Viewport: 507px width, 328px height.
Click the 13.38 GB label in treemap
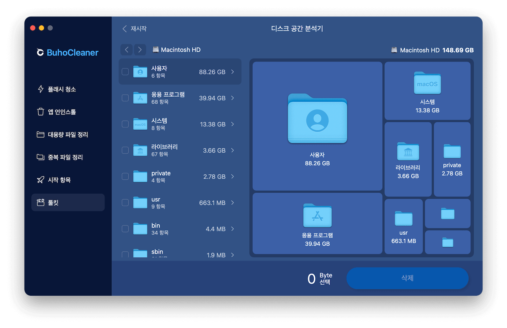point(427,110)
